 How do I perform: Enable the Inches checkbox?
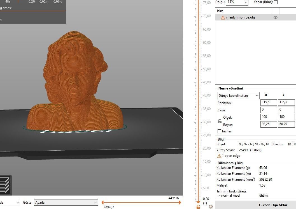point(219,131)
